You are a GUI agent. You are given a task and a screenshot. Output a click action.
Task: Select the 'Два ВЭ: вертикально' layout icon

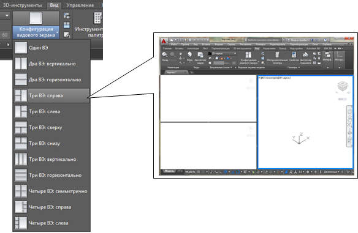[21, 64]
